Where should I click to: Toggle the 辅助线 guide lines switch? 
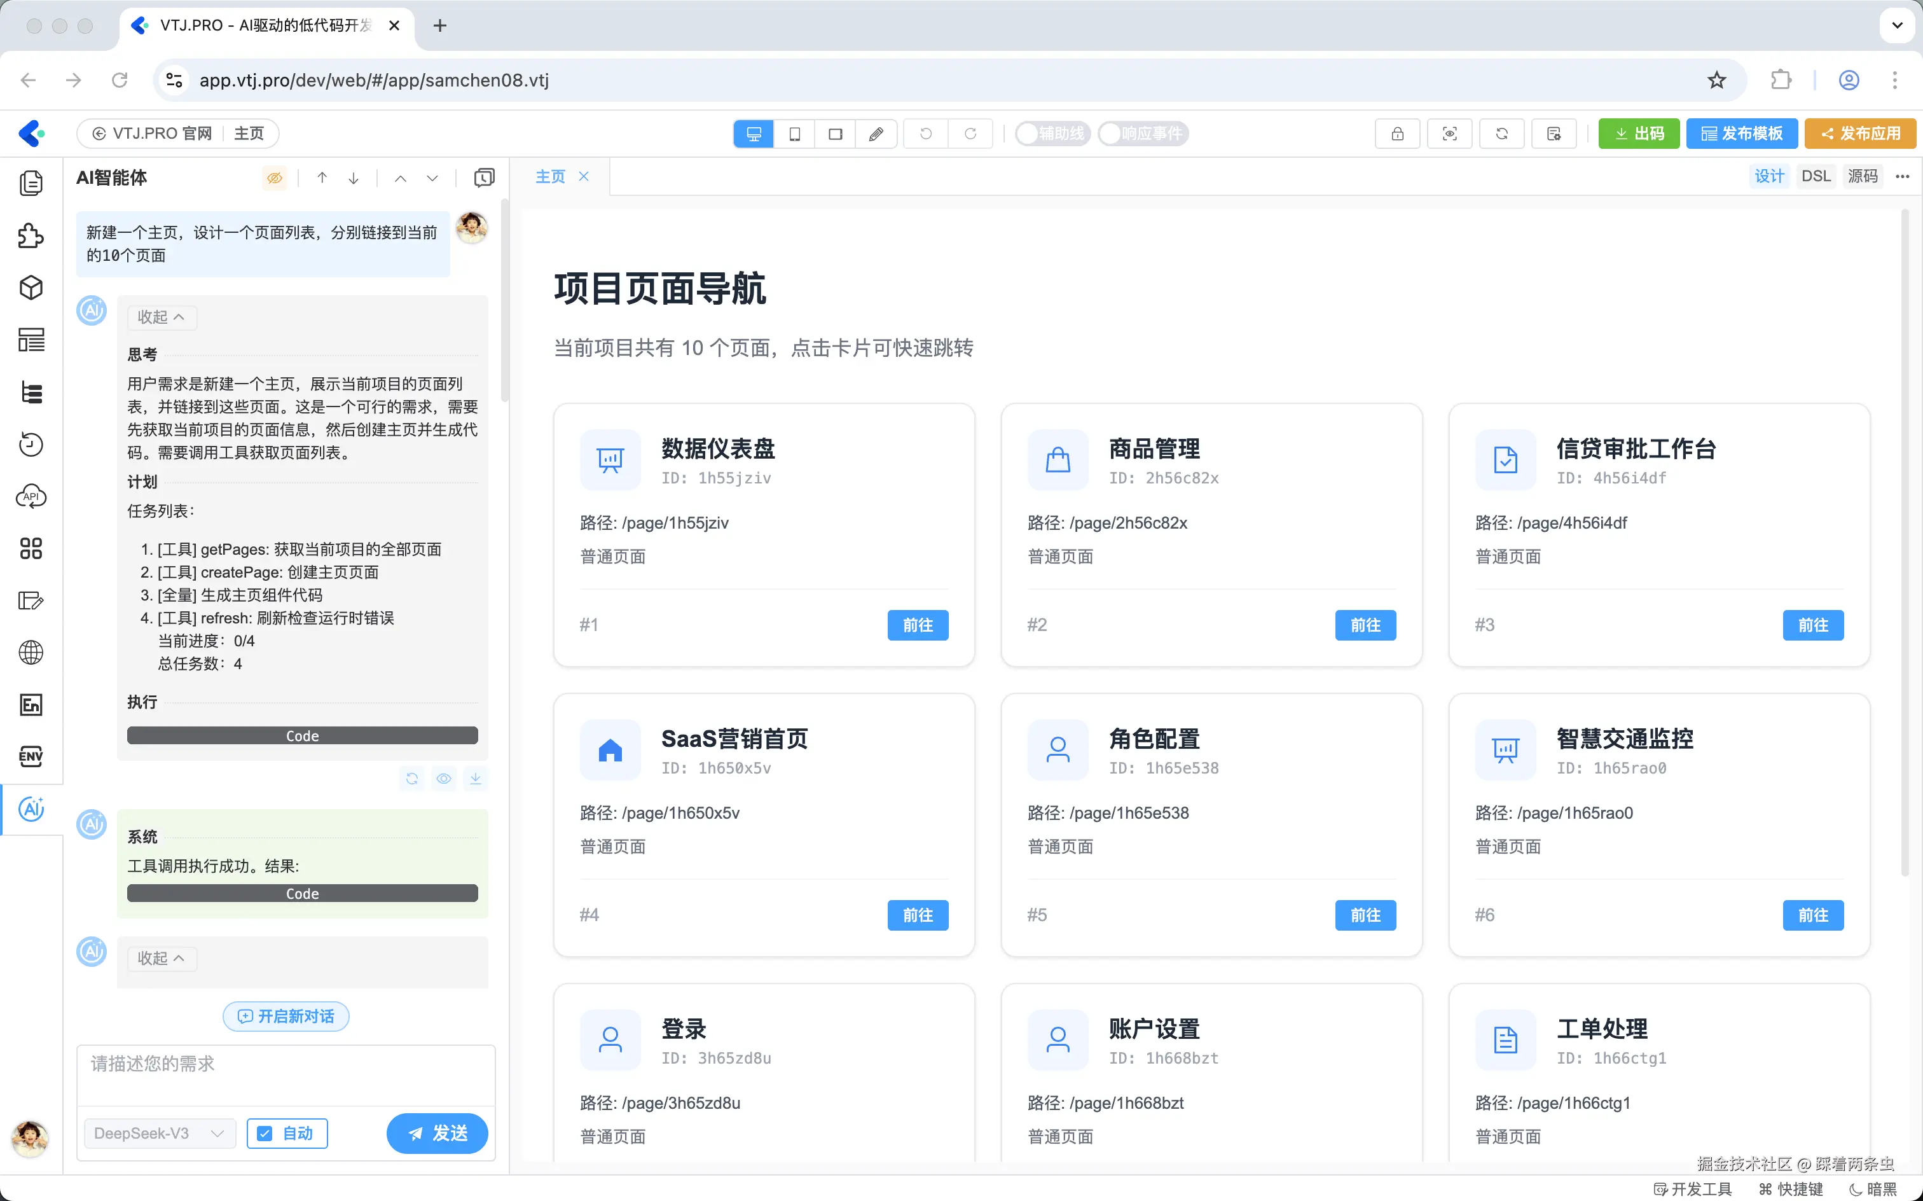point(1052,134)
